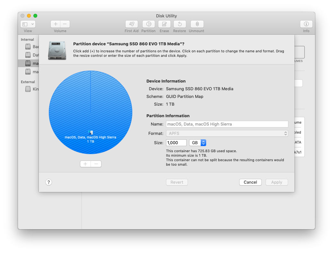This screenshot has height=253, width=333.
Task: Expand the APFS Format dropdown
Action: (x=227, y=133)
